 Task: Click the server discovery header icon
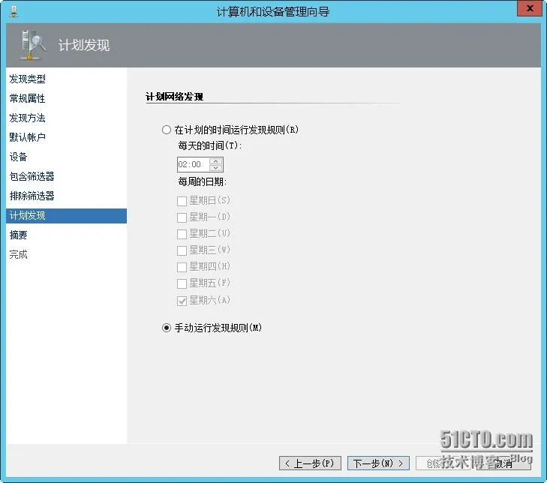point(32,45)
